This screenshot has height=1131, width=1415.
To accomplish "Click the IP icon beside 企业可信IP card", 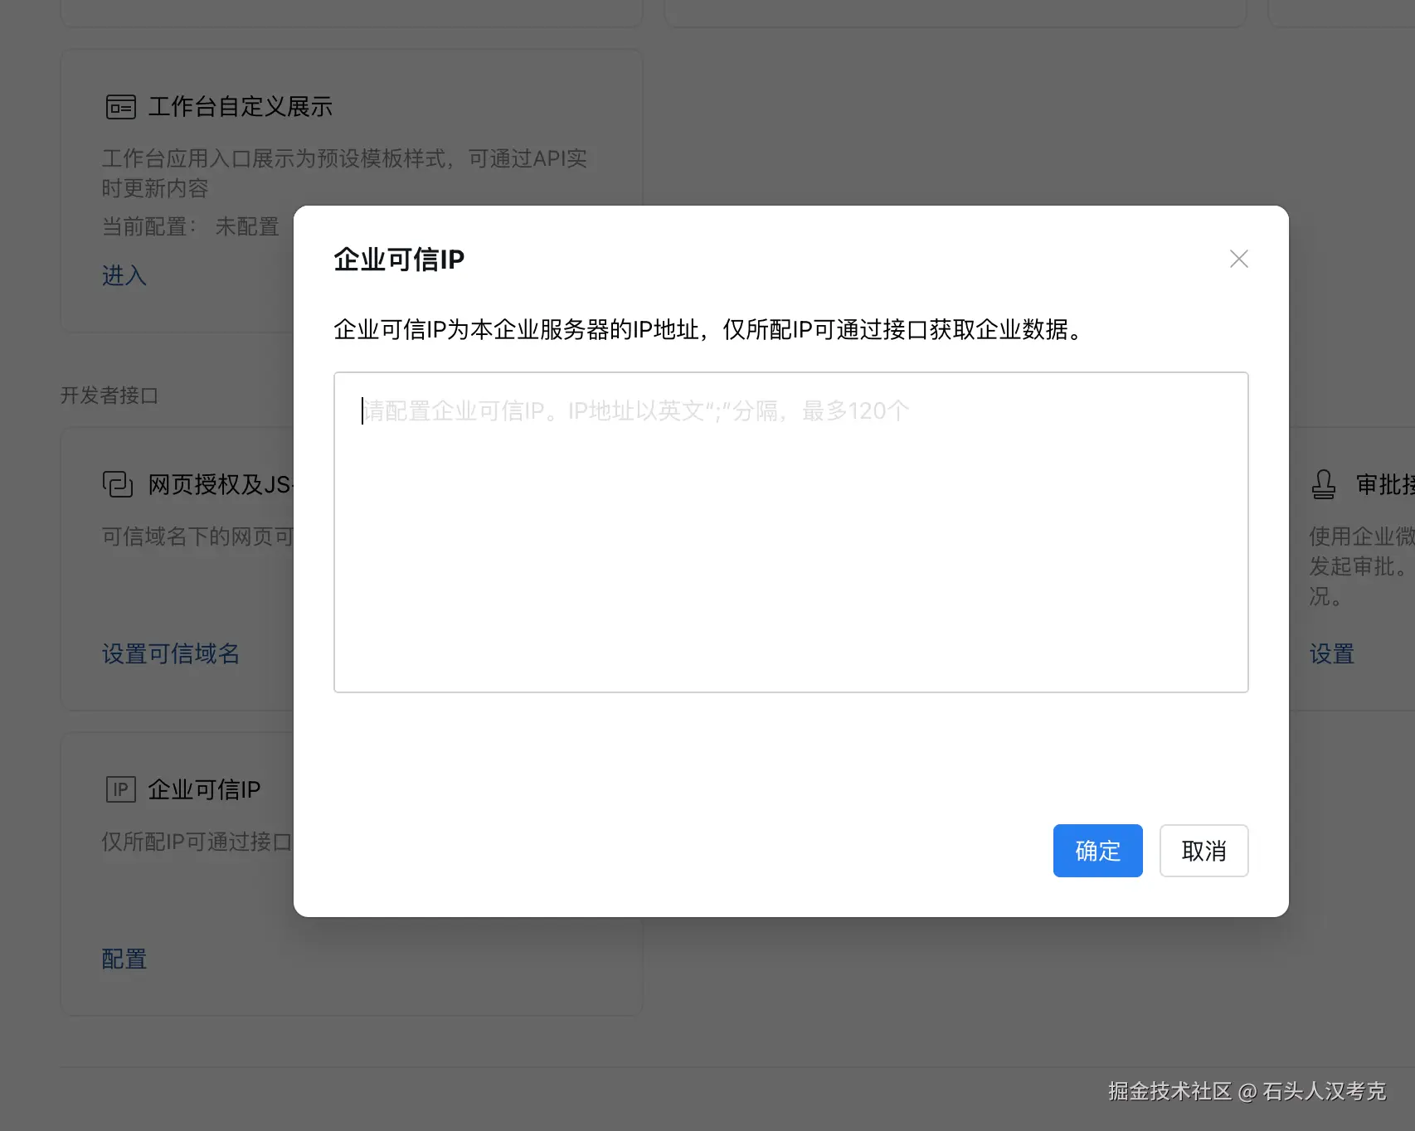I will pos(121,789).
